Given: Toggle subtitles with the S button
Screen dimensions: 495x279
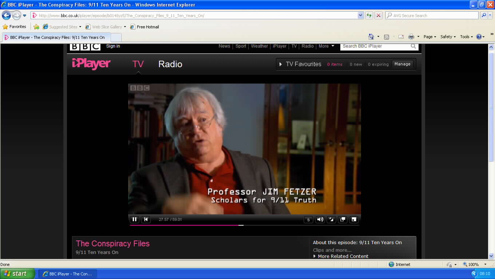Looking at the screenshot, I should (308, 219).
